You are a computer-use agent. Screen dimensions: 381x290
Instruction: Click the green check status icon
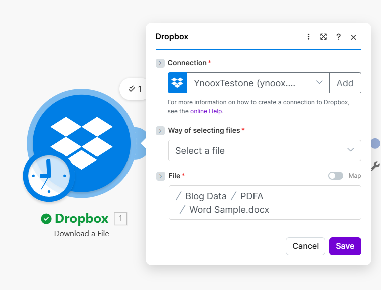click(46, 219)
